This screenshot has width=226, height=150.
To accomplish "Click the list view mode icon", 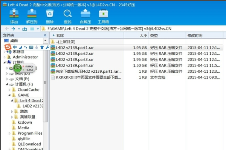I will pos(32,29).
